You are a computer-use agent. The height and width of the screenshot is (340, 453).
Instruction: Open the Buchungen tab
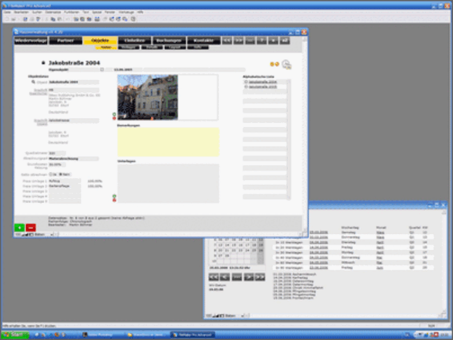169,41
